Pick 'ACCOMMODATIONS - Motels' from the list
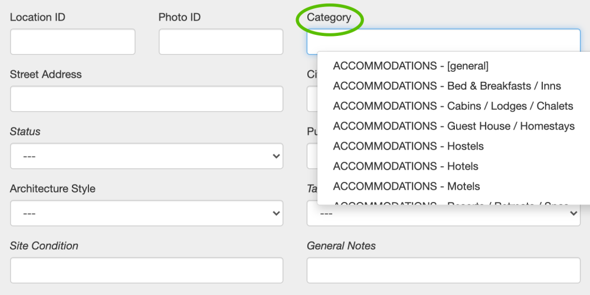 tap(407, 186)
